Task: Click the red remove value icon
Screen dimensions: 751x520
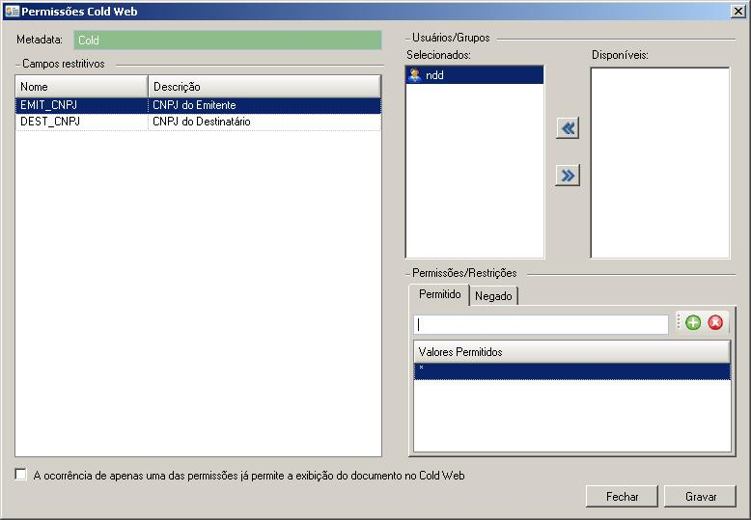Action: tap(715, 323)
